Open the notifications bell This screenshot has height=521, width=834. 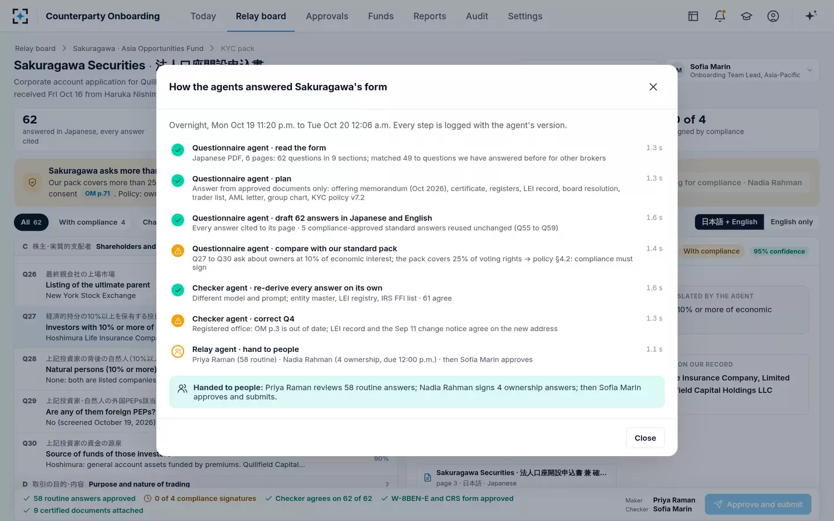[720, 16]
